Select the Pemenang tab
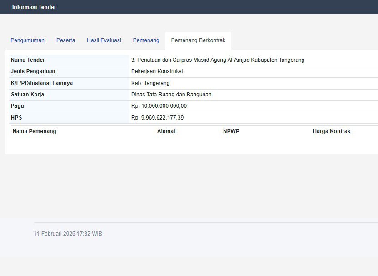This screenshot has width=378, height=276. 146,40
